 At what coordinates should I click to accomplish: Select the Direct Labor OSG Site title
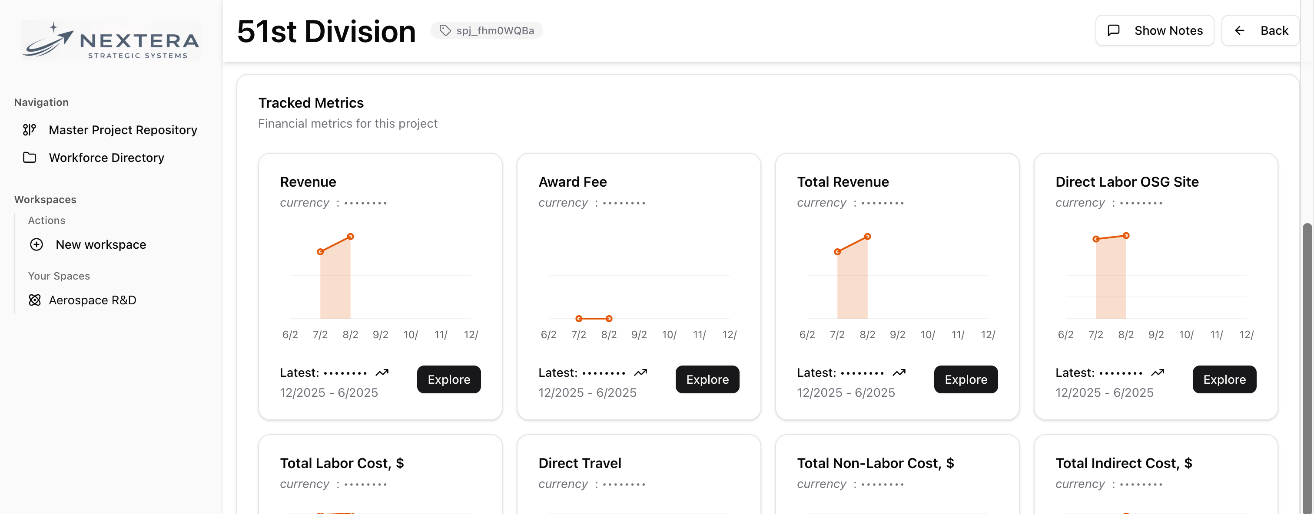pos(1127,182)
